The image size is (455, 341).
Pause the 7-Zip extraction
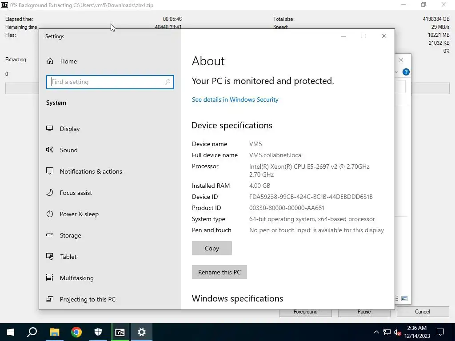[364, 312]
